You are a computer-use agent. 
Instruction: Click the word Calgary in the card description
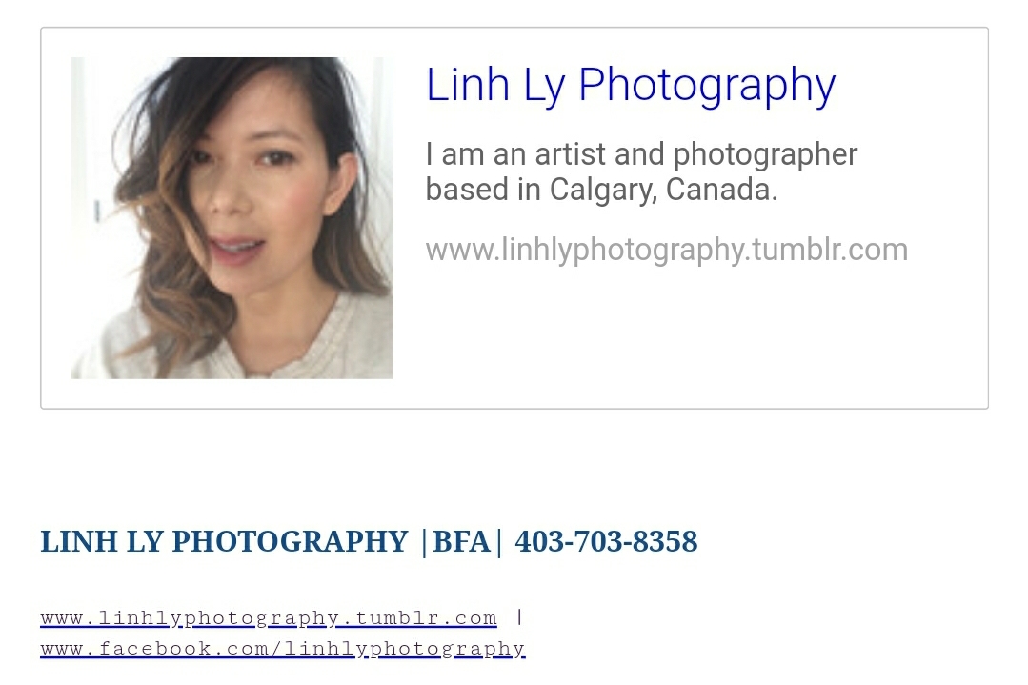[603, 191]
